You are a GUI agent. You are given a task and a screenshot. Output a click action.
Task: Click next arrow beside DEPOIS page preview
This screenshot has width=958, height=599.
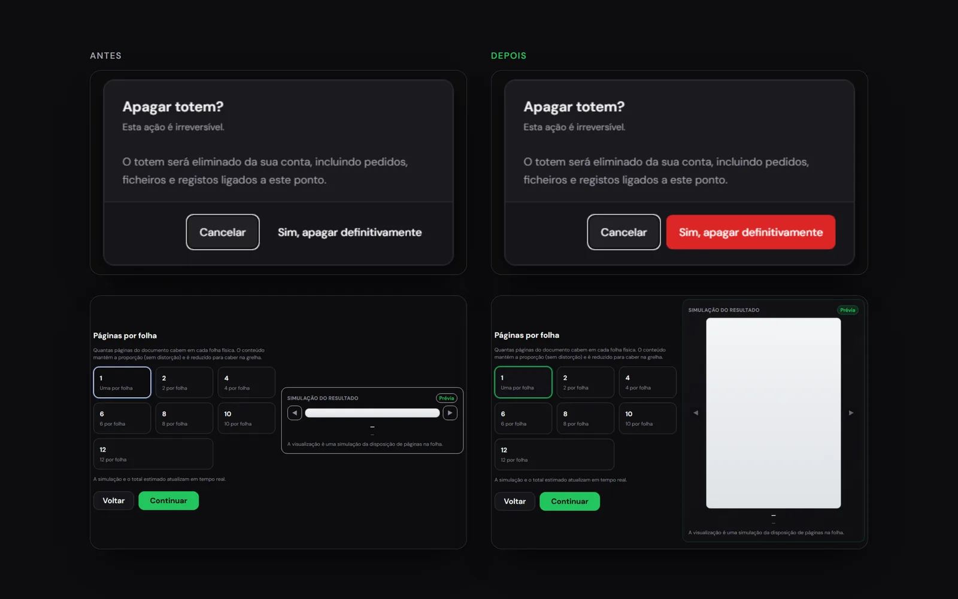click(851, 413)
